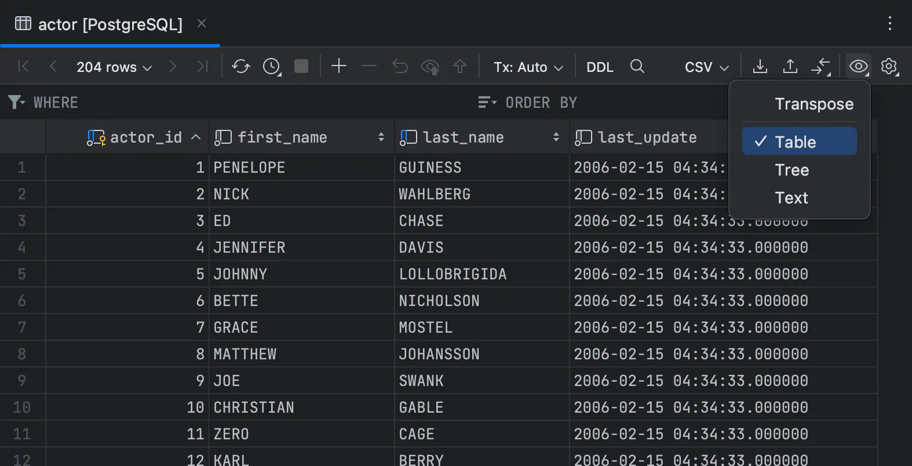Click the last_update column header

648,137
